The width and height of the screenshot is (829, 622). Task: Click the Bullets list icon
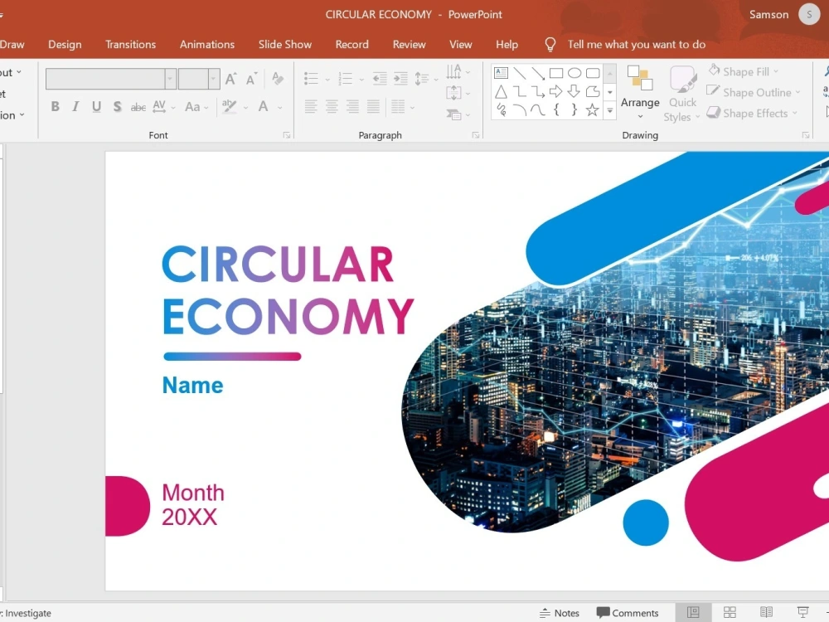[311, 79]
